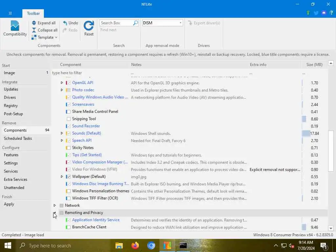Click the Collapse all icon

(34, 30)
